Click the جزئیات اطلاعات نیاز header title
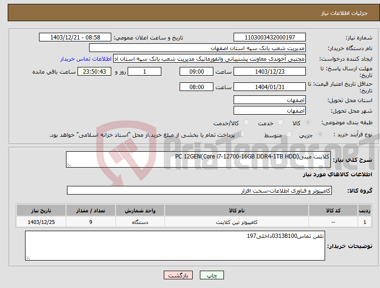The height and width of the screenshot is (288, 380). click(x=344, y=13)
